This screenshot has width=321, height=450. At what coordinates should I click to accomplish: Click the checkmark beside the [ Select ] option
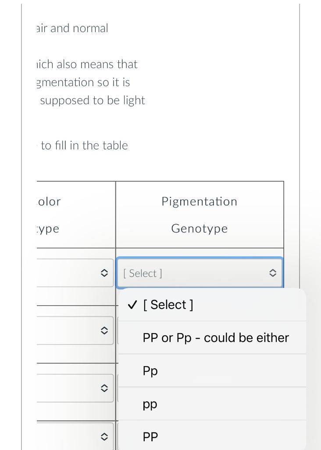(132, 305)
